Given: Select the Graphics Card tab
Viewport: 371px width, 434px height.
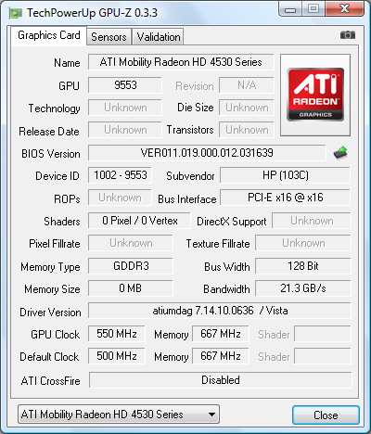Looking at the screenshot, I should click(x=49, y=35).
